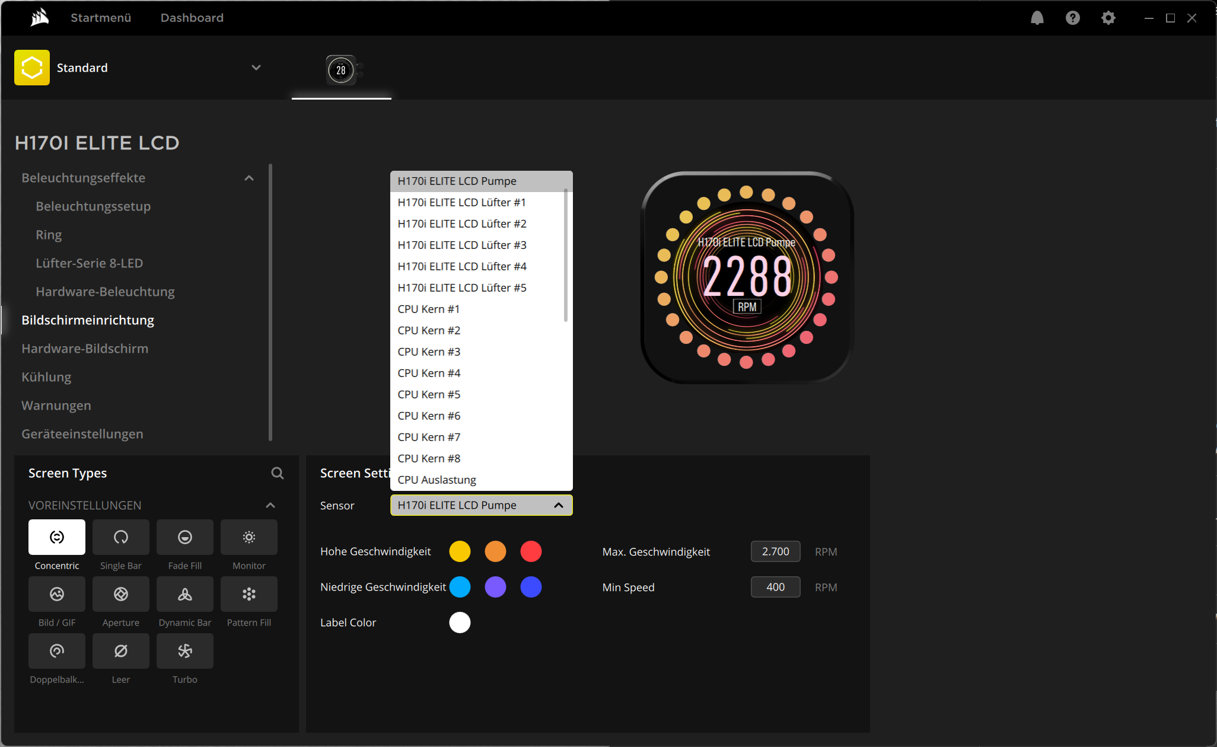Pick yellow high-speed color swatch

point(460,551)
